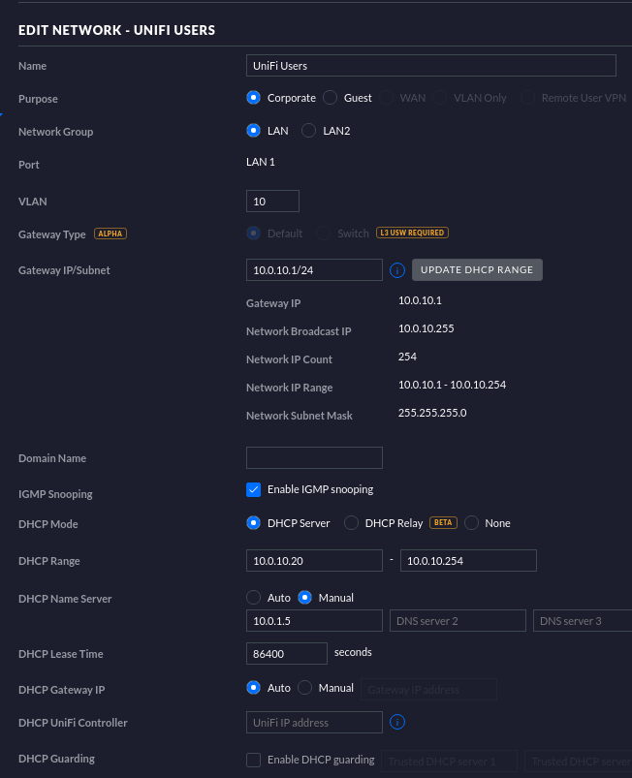Select the Corporate purpose radio button
Screen dimensions: 632x778
click(253, 98)
